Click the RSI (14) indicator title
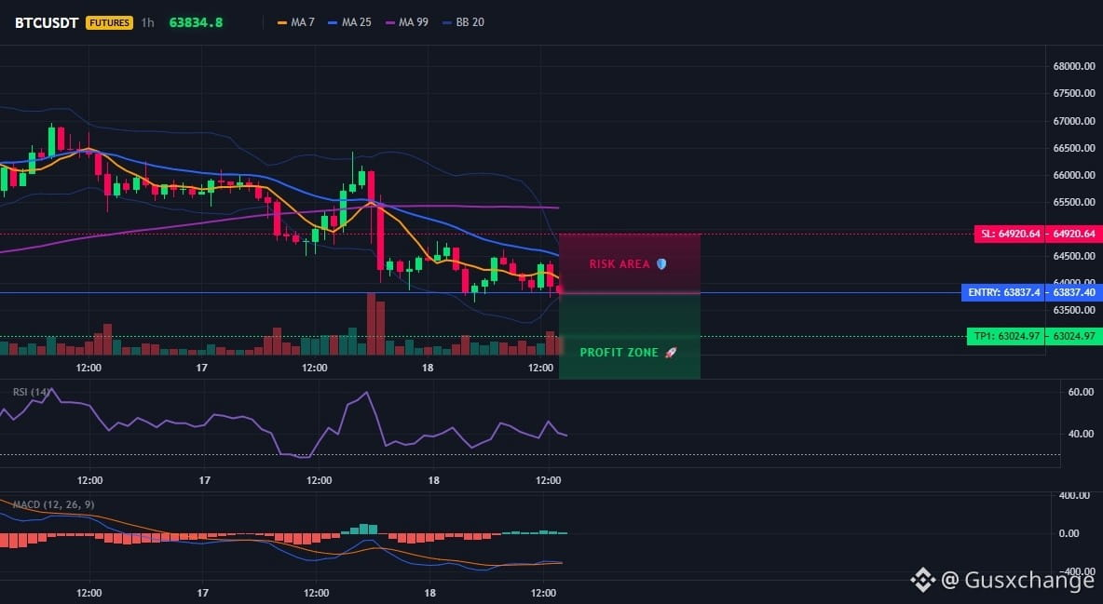This screenshot has width=1103, height=604. (33, 392)
